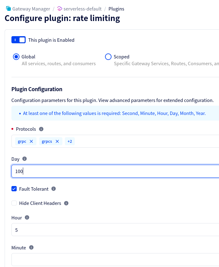Select the Global radio button

[16, 57]
